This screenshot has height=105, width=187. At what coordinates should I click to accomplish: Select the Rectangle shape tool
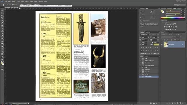point(2,54)
